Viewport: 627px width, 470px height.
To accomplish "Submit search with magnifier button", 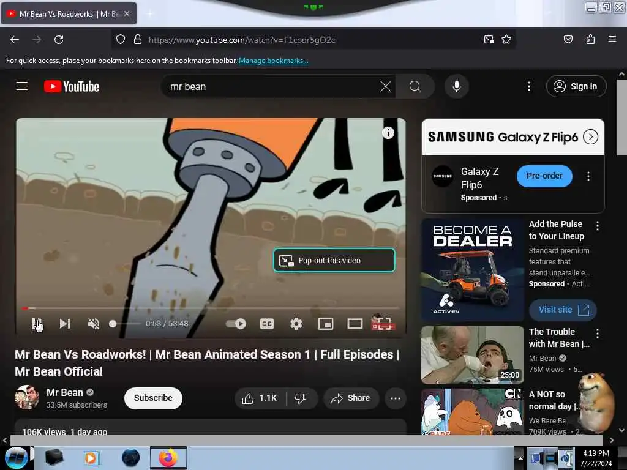I will click(x=415, y=86).
